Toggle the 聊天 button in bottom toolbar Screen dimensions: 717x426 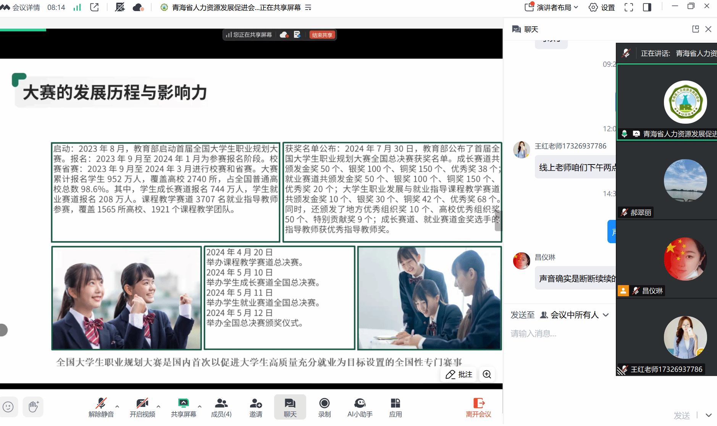point(290,407)
